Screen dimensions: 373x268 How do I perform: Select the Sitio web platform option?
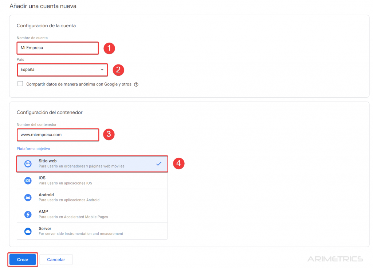click(91, 164)
